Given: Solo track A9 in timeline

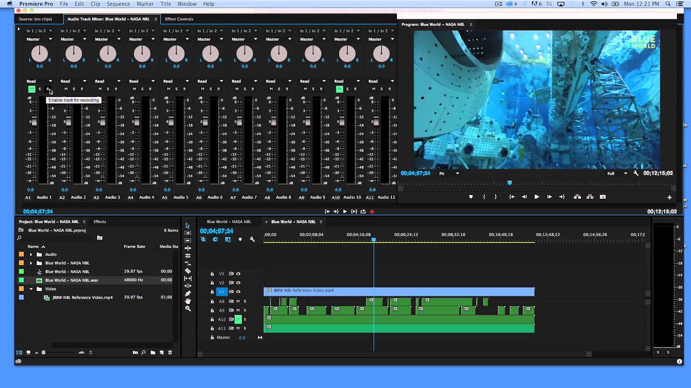Looking at the screenshot, I should (x=245, y=310).
